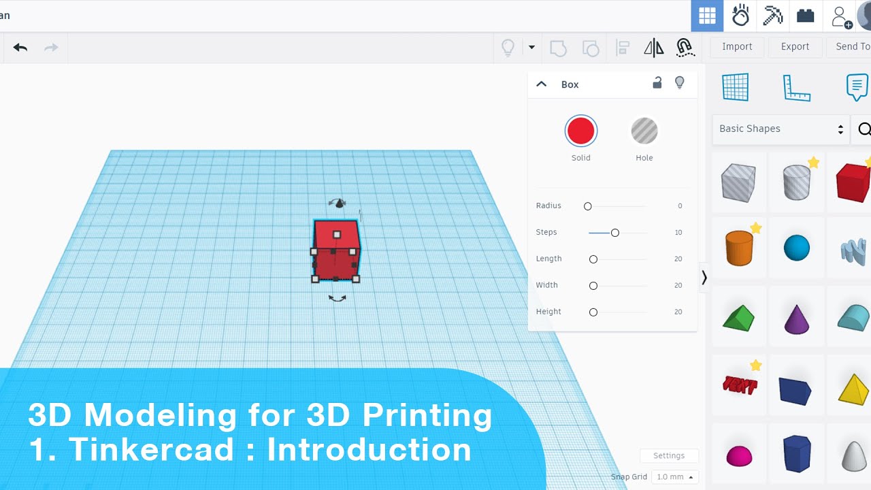
Task: Open the Bricks mode icon
Action: point(806,16)
